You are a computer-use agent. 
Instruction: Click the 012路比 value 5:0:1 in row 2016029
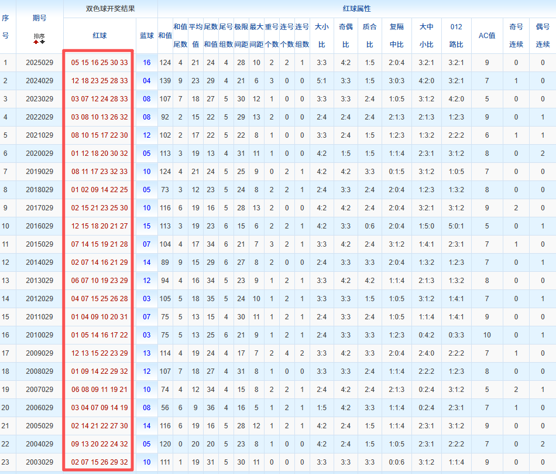click(x=457, y=226)
